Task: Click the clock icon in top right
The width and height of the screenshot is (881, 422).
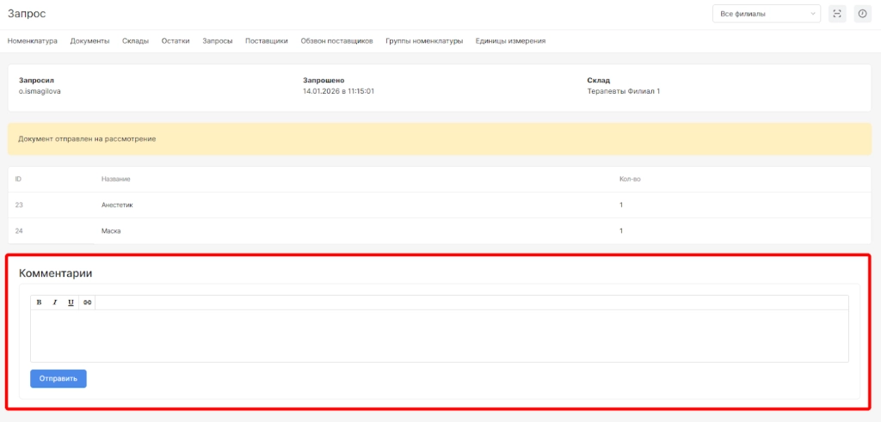Action: pos(863,14)
